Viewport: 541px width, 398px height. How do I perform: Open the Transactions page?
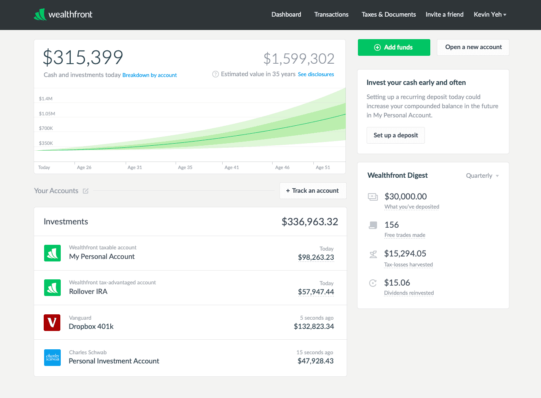331,15
